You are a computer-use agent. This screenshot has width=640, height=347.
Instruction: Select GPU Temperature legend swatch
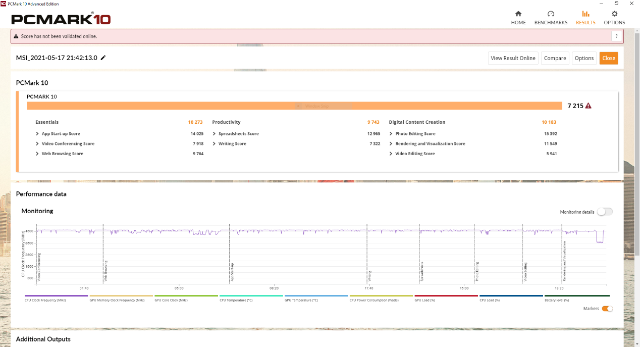(x=316, y=296)
